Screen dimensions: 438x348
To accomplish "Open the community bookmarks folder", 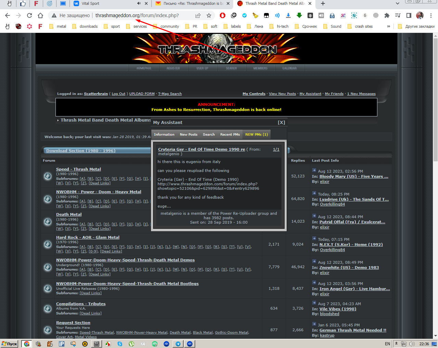I will coord(166,26).
